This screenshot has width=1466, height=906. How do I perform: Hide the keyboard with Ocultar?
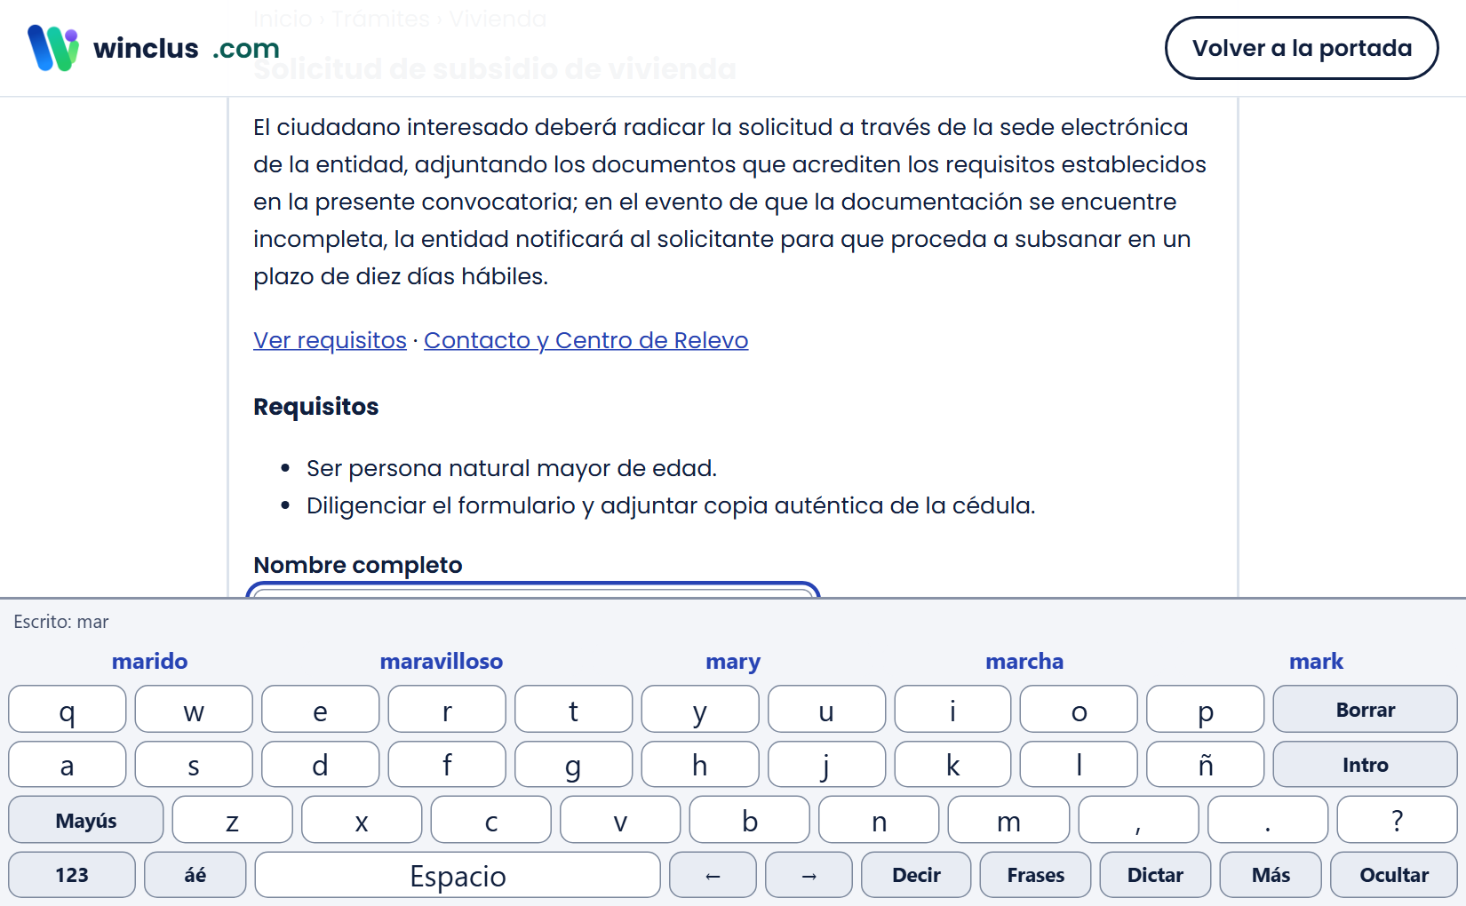coord(1394,875)
